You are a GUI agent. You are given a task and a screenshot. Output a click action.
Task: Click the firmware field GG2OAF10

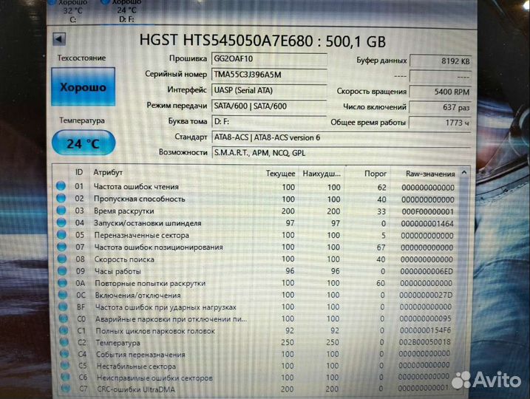click(x=269, y=59)
